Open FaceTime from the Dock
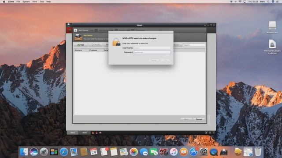 (154, 152)
